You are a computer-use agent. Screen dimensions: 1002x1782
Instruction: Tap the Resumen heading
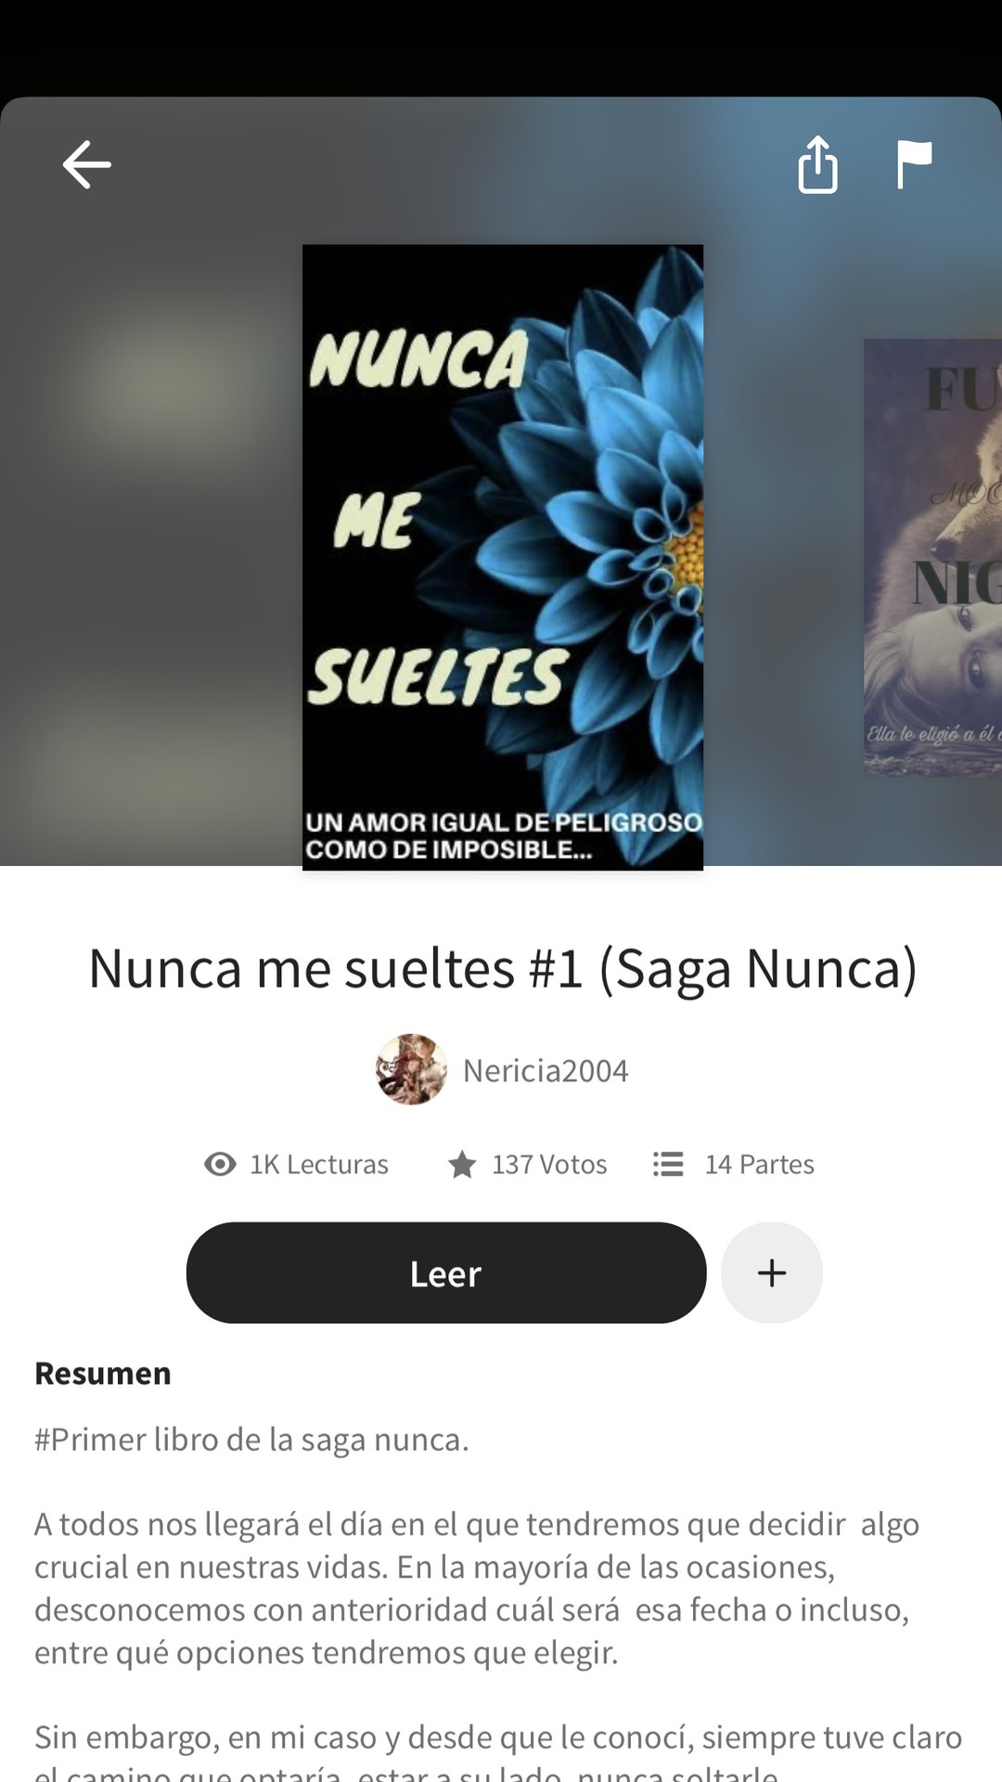pos(103,1373)
